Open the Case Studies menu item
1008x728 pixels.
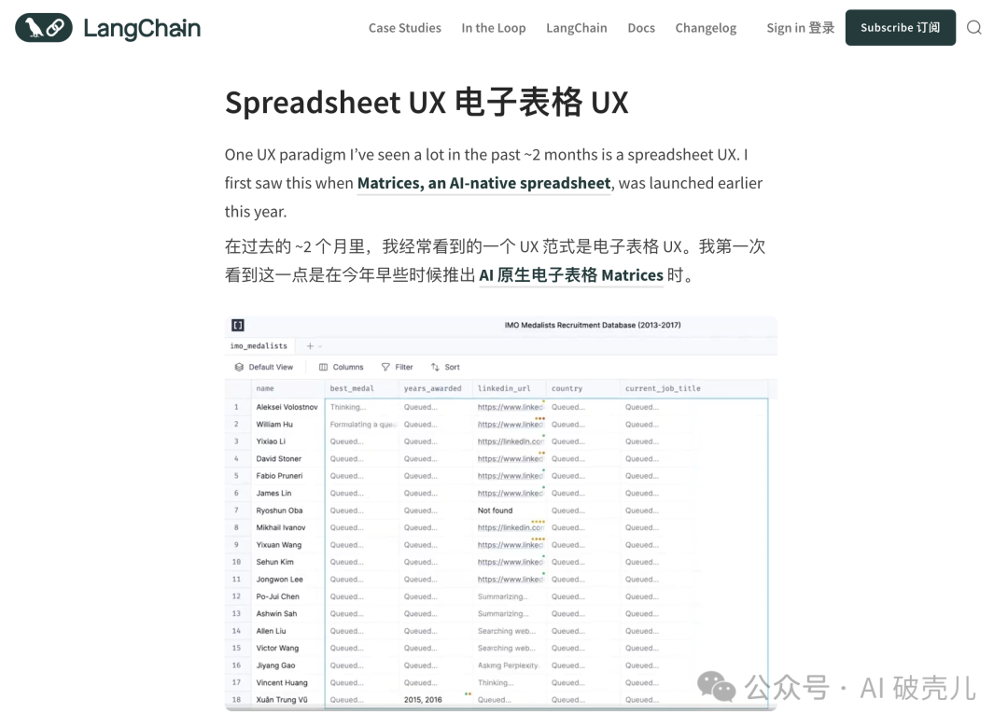point(404,28)
